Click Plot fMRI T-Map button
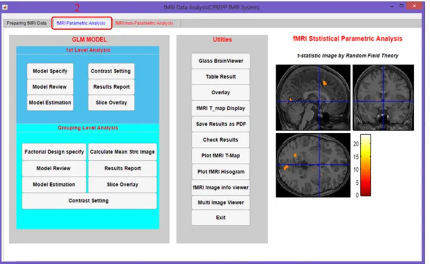 click(221, 156)
